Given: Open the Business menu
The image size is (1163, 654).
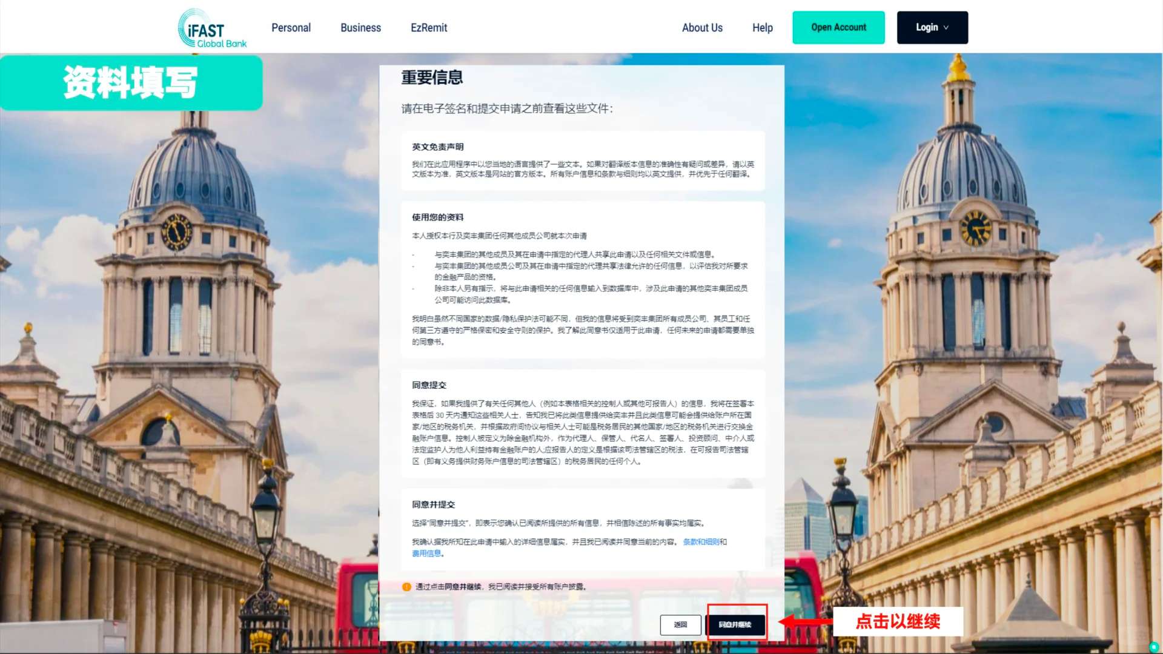Looking at the screenshot, I should [x=360, y=28].
